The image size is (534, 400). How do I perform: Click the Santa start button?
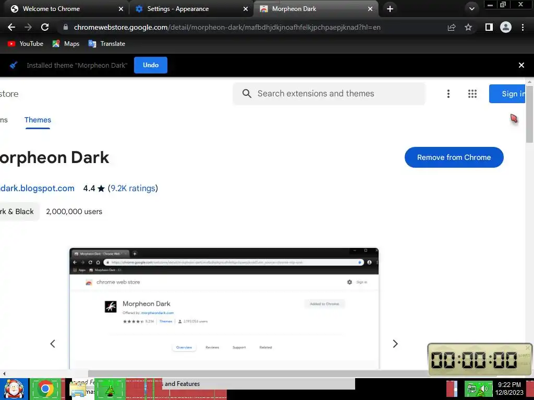(14, 389)
